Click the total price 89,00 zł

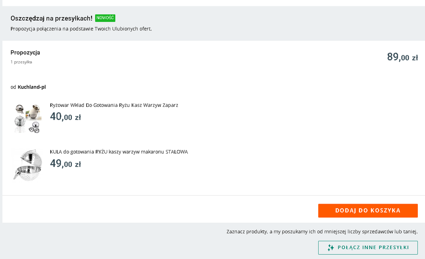402,57
